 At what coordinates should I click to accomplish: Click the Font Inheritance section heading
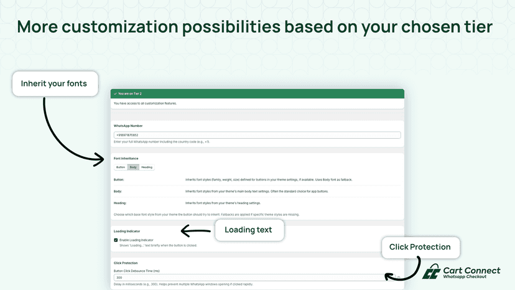point(126,159)
